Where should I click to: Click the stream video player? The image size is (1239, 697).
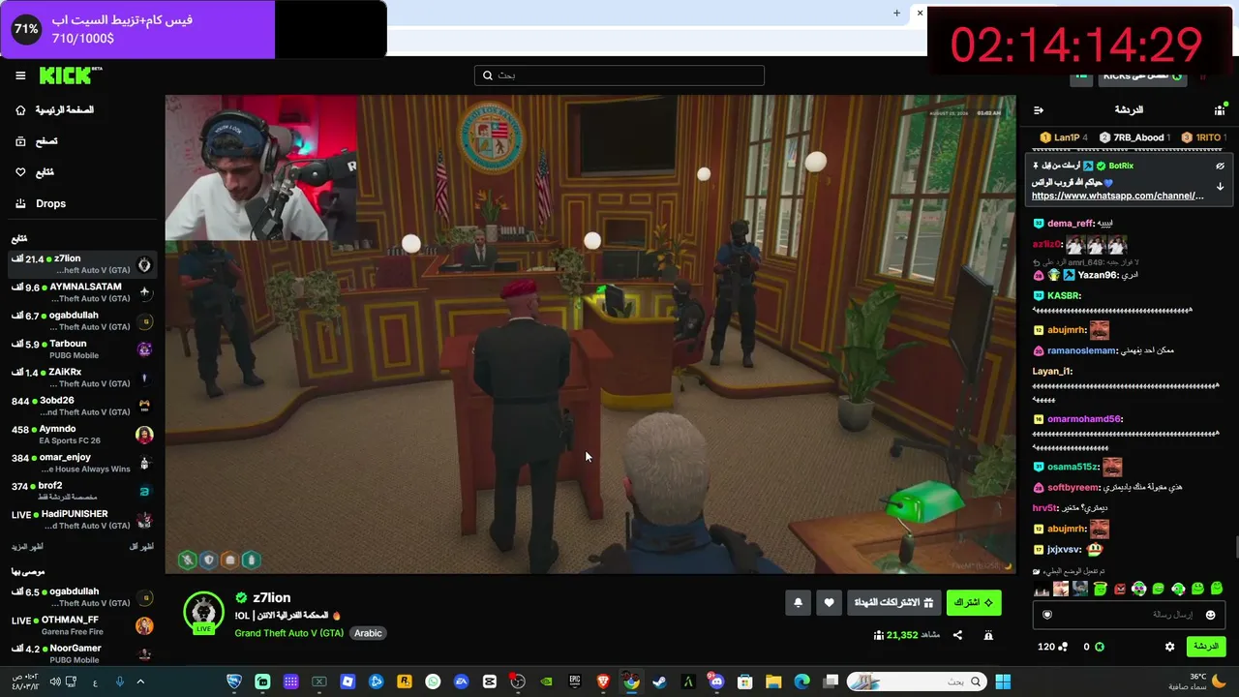pos(590,334)
